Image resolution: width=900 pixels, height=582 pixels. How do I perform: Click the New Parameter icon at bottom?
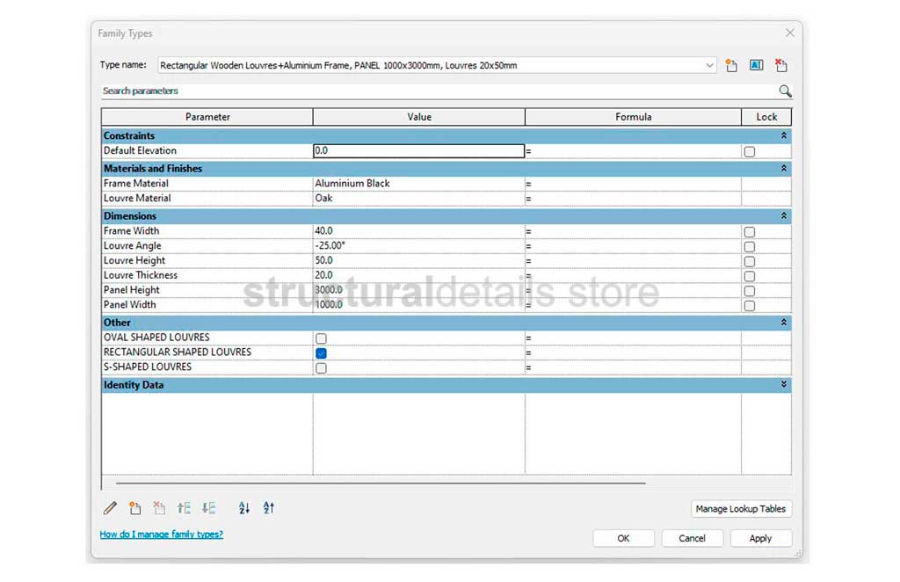coord(134,508)
